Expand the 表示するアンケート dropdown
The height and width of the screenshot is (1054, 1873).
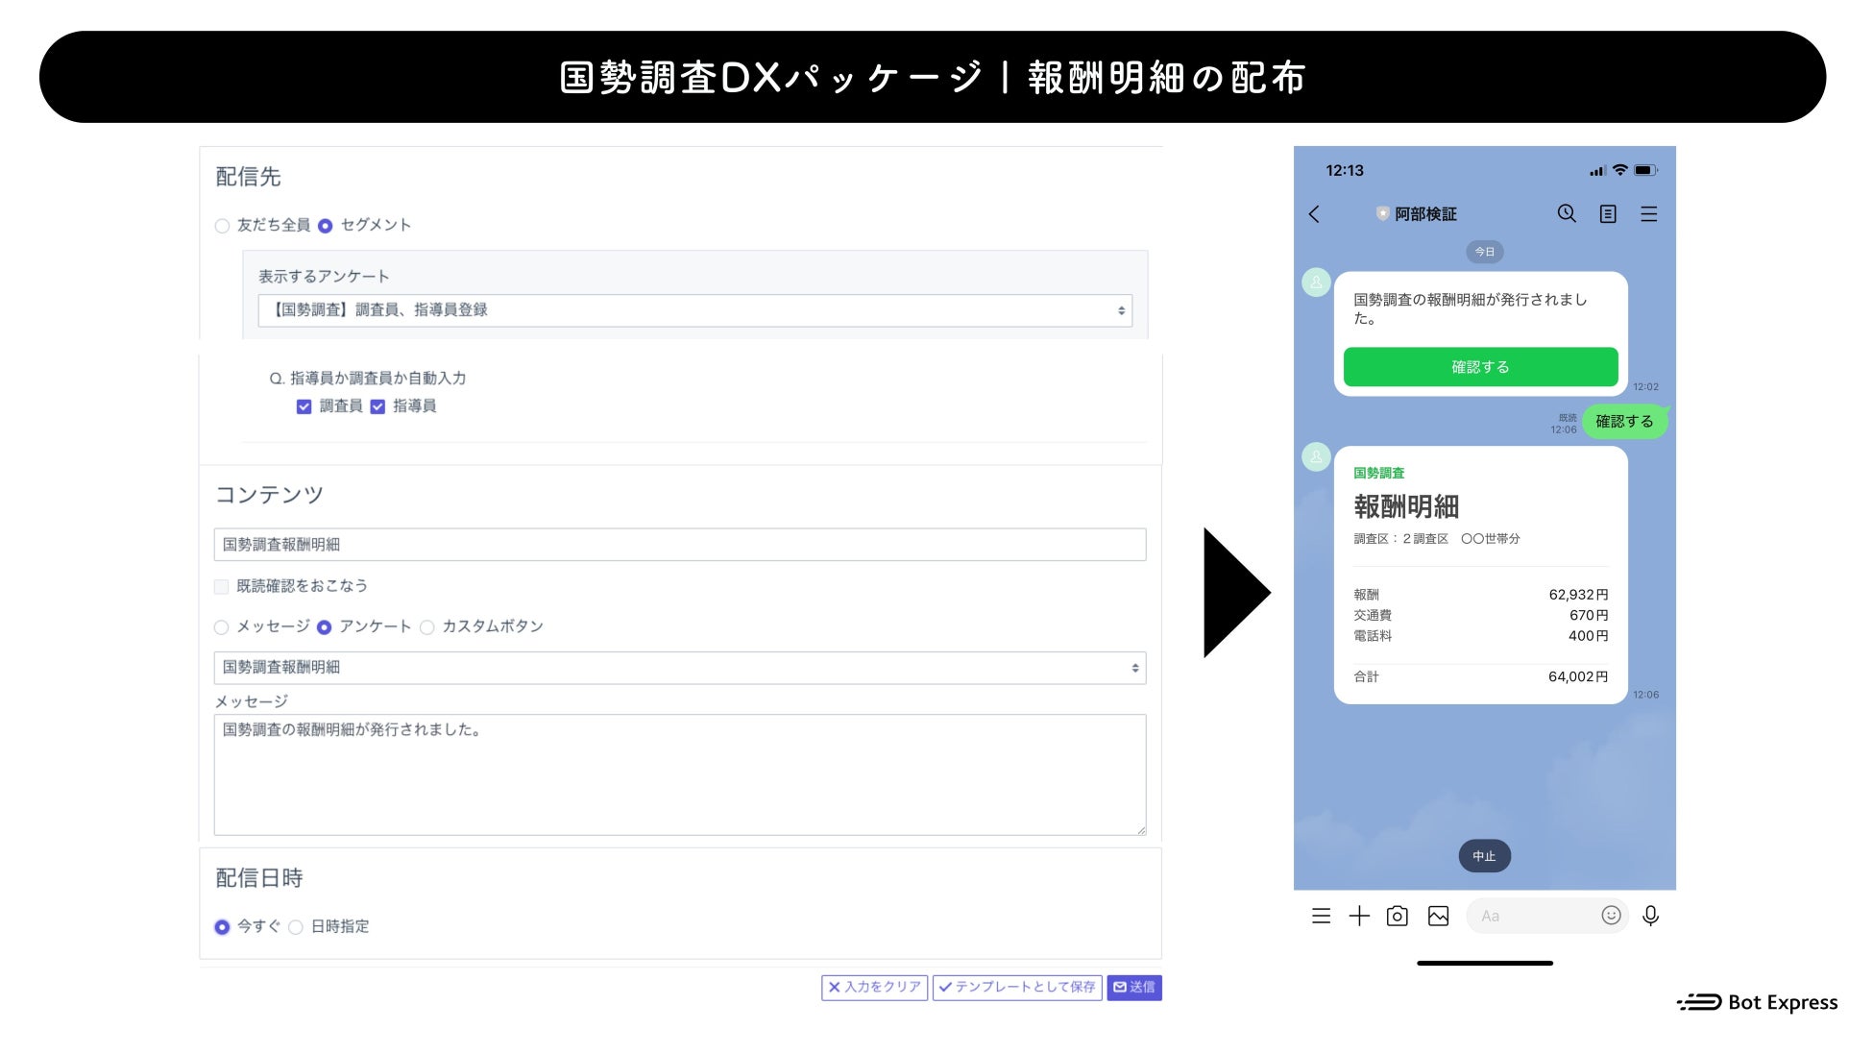click(x=694, y=310)
